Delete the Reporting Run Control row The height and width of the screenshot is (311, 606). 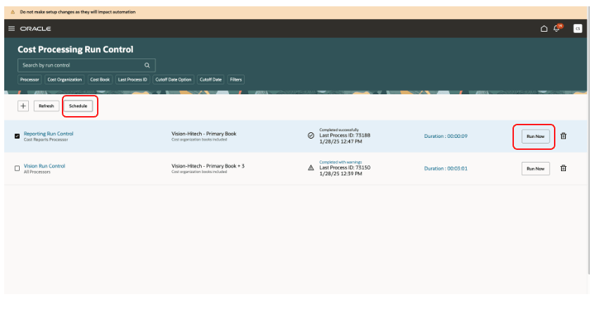[x=564, y=137]
